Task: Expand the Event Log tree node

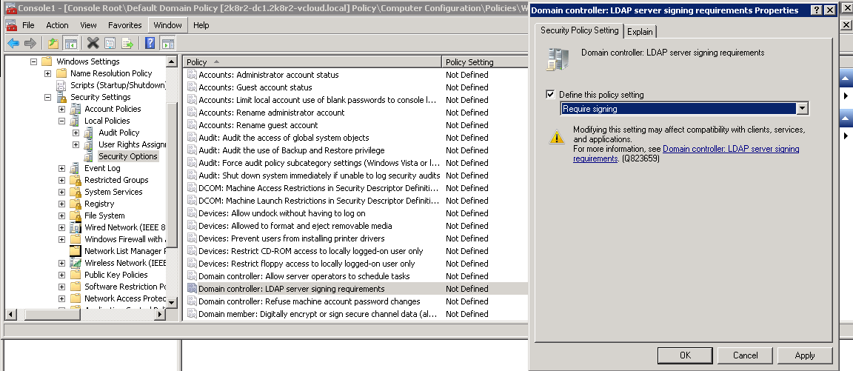Action: 62,168
